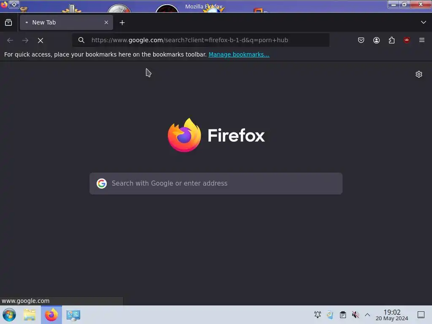Open the Extensions puzzle icon
Screen dimensions: 432x324
pos(391,40)
